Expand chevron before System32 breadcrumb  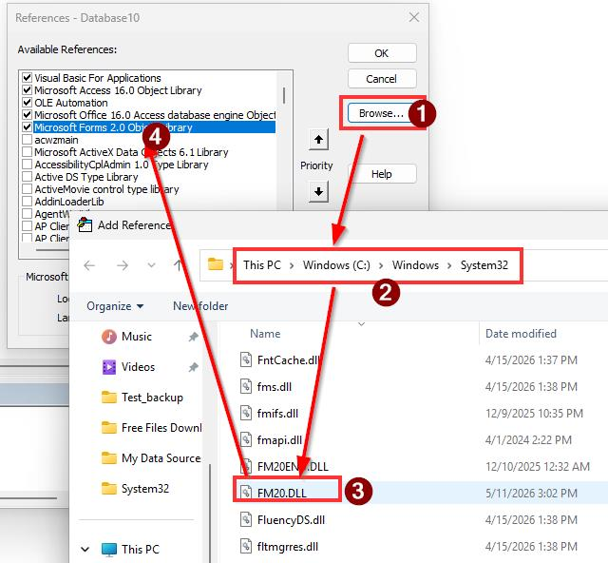coord(449,265)
